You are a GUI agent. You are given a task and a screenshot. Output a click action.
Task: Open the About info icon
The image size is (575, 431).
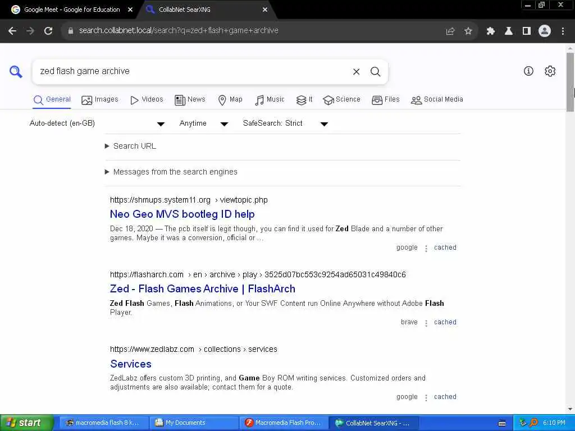(528, 71)
